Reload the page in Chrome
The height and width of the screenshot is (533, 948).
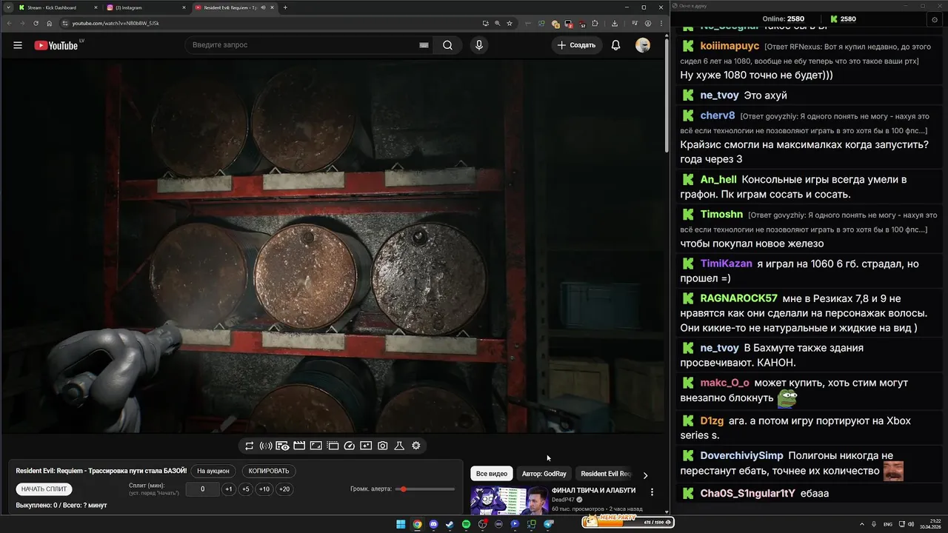(x=36, y=23)
